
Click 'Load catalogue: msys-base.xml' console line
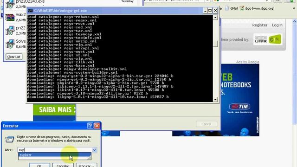60,65
